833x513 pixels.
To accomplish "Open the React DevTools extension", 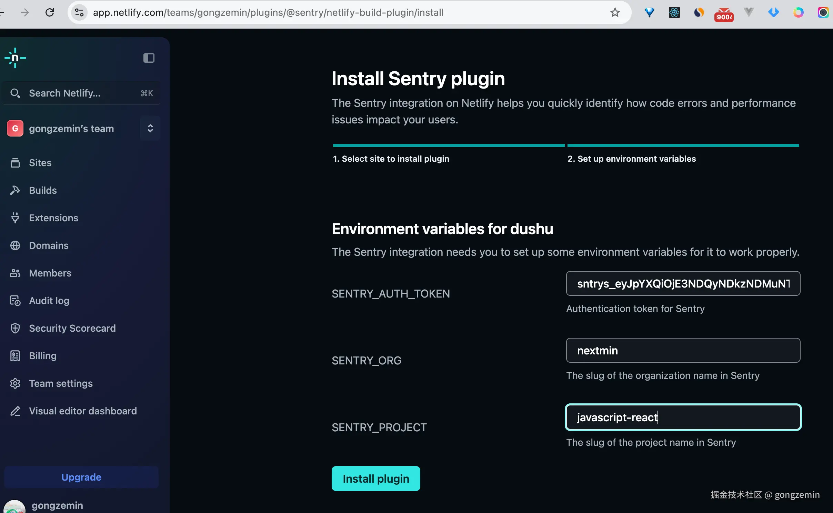I will click(674, 12).
